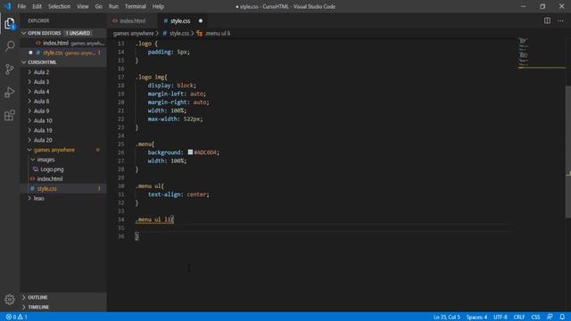Viewport: 571px width, 321px height.
Task: Click the editor minimap
Action: click(x=542, y=53)
